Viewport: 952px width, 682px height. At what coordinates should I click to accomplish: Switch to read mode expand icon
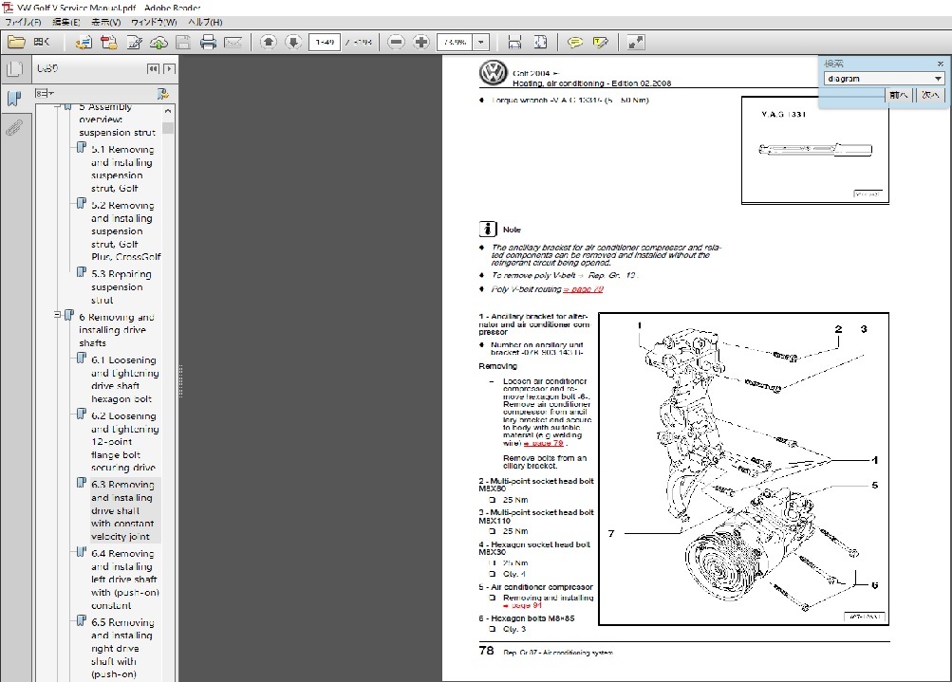pyautogui.click(x=635, y=42)
